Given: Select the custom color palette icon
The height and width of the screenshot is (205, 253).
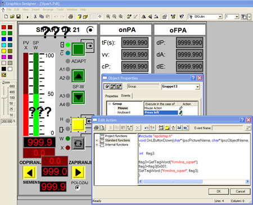Looking at the screenshot, I should (4, 75).
